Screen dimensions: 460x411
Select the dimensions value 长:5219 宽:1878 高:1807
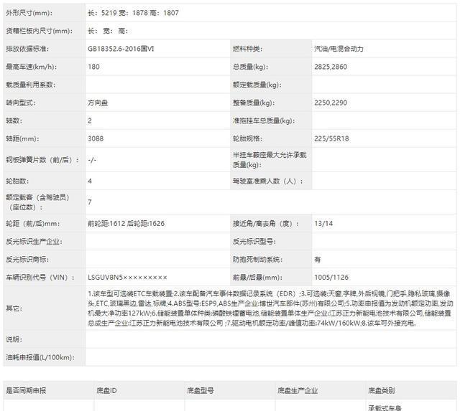133,13
